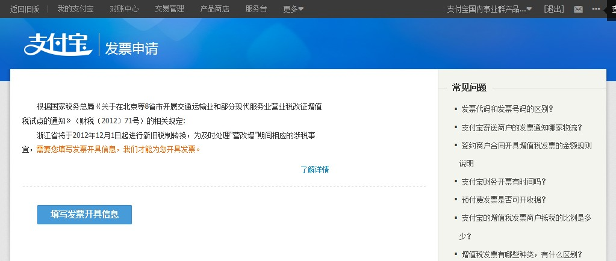Click the 填写发票开具信息 button
This screenshot has height=261, width=616.
pos(84,214)
